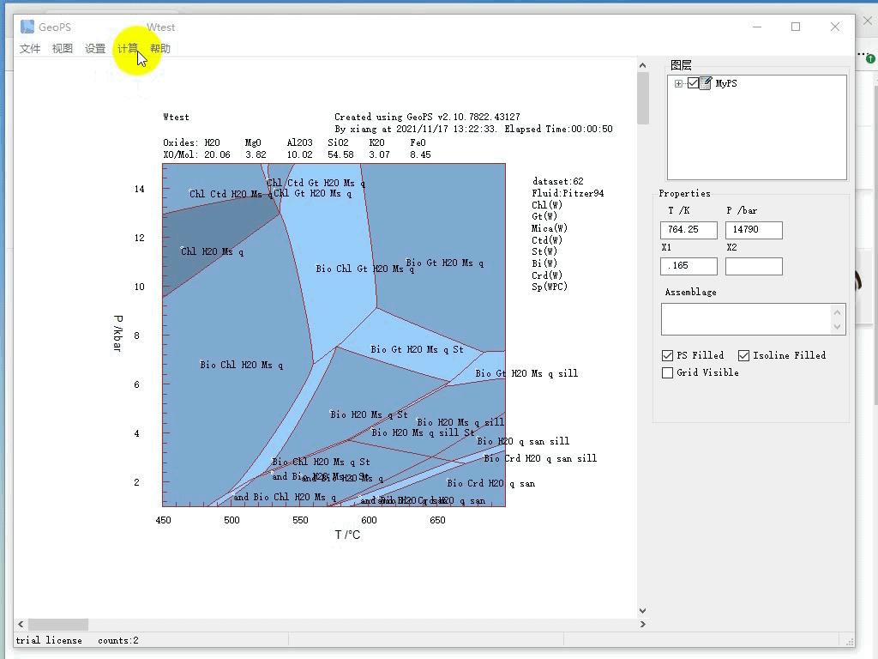The height and width of the screenshot is (659, 878).
Task: Open the 文件 menu
Action: click(x=30, y=49)
